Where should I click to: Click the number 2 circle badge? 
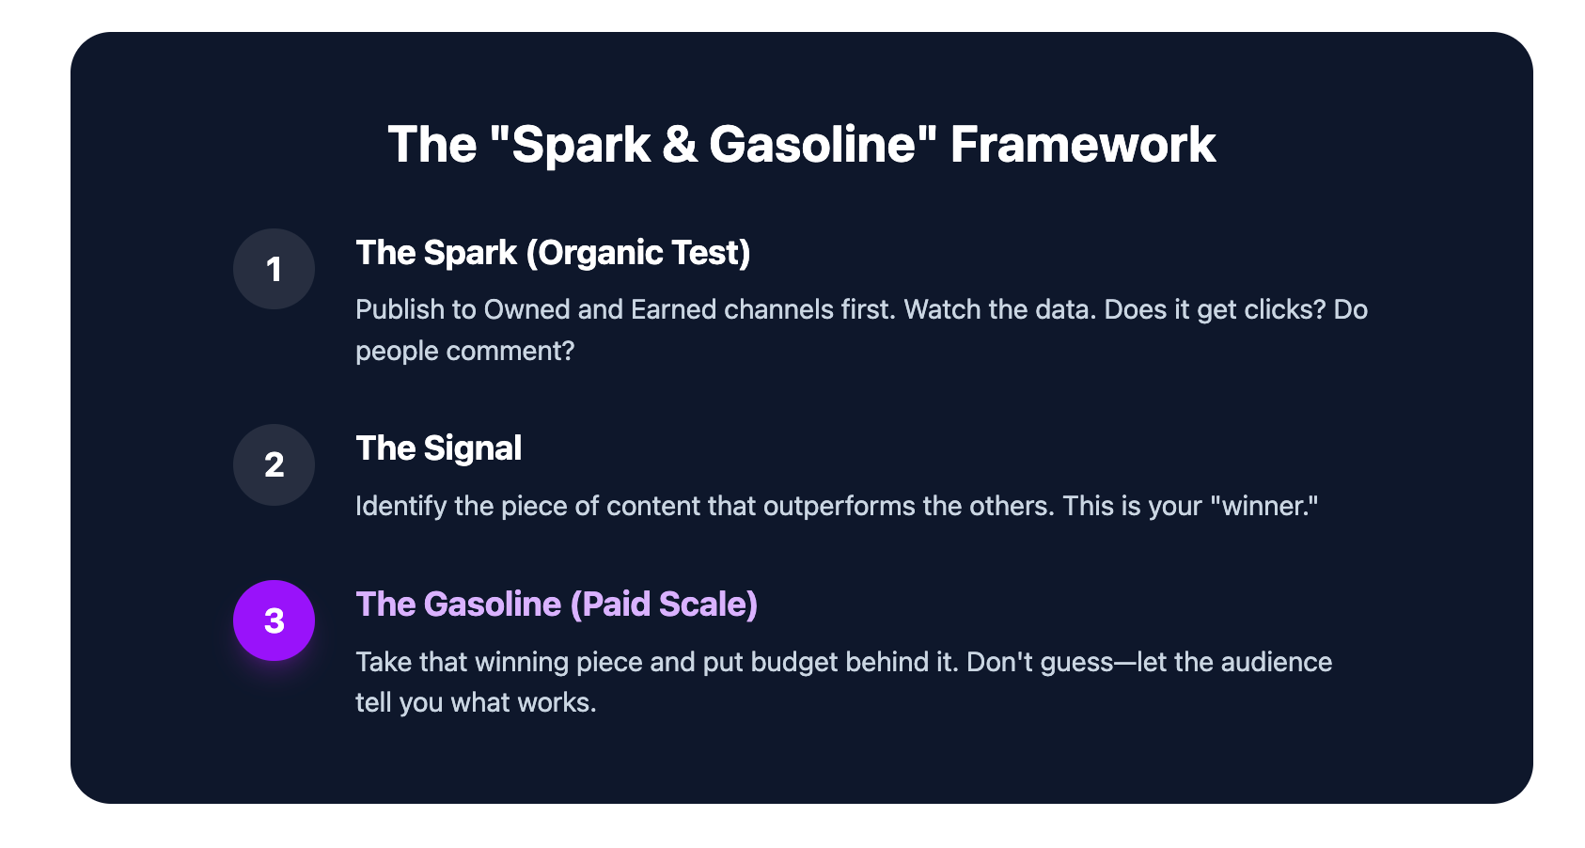click(x=274, y=464)
